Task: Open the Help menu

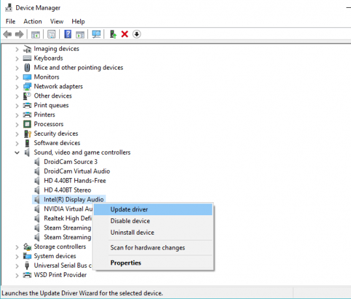Action: click(x=78, y=21)
